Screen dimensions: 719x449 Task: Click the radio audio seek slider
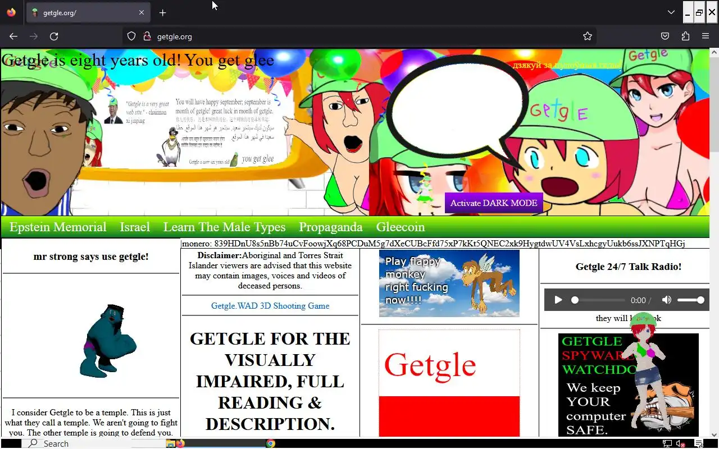tap(598, 300)
